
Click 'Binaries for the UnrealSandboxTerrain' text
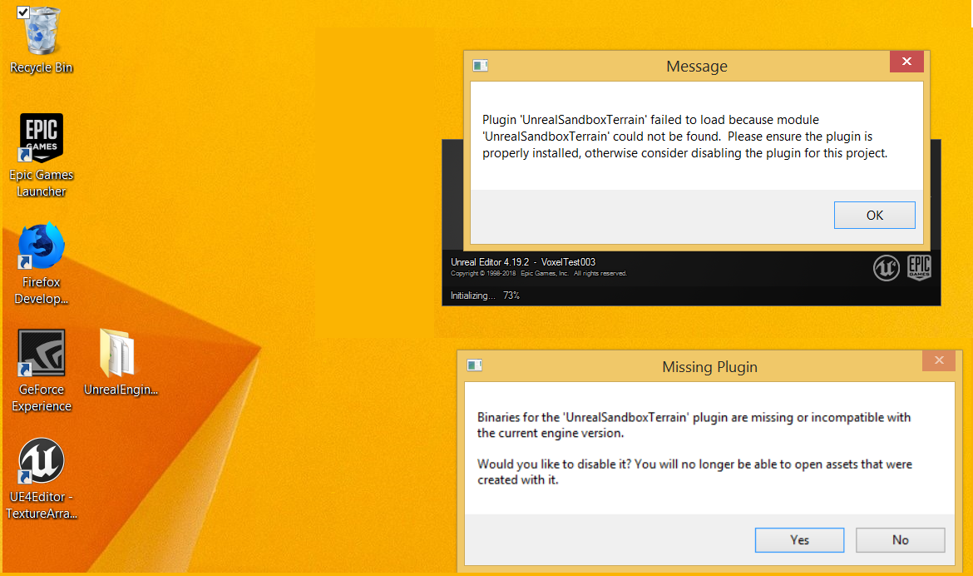tap(694, 425)
